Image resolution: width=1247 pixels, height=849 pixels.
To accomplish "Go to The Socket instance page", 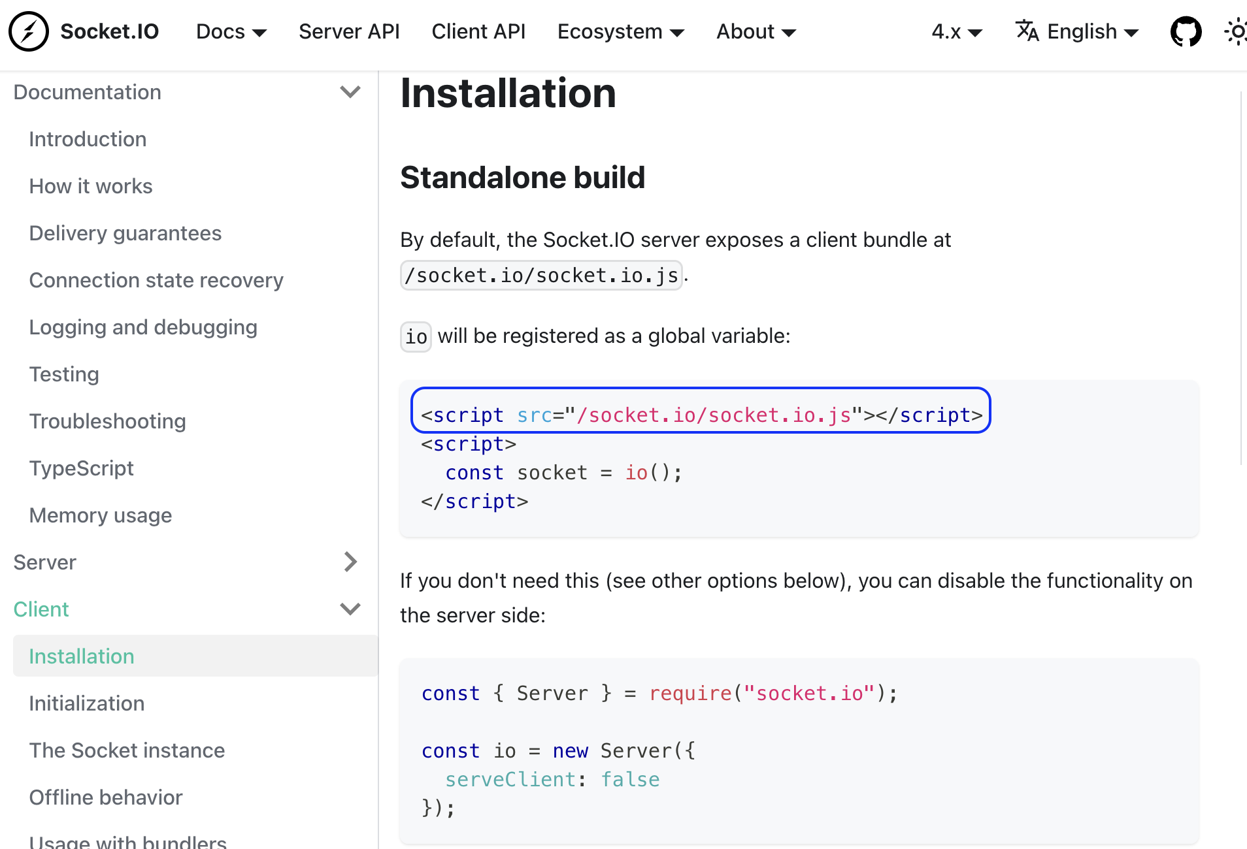I will (126, 750).
